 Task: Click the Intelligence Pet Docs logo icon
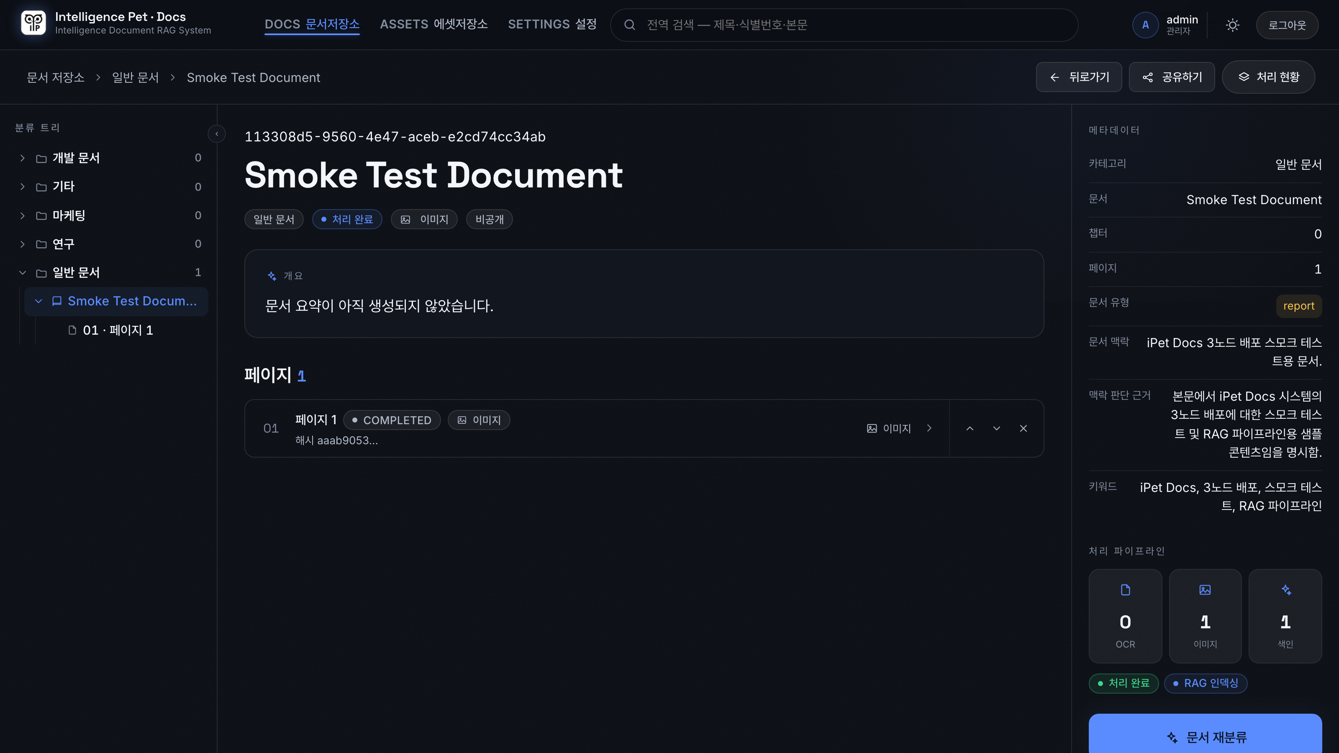33,23
